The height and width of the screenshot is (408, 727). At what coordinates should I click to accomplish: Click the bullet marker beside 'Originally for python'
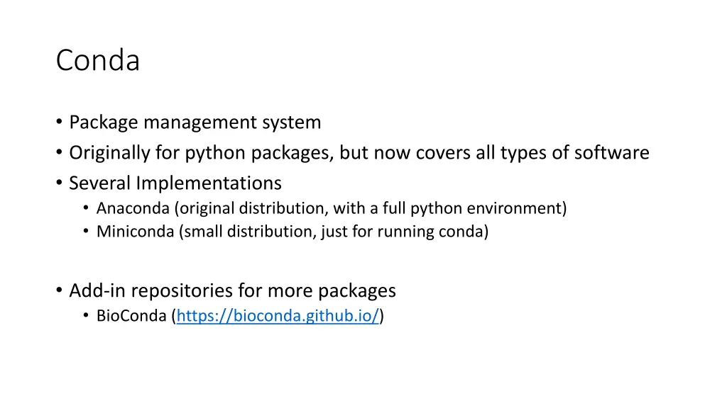59,152
